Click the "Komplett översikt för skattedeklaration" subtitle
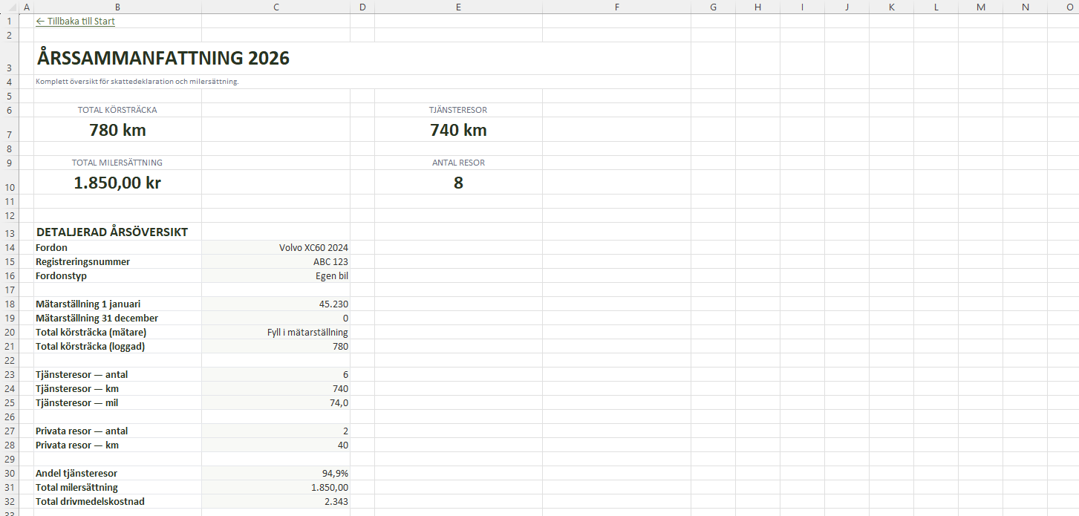This screenshot has width=1079, height=516. pos(137,82)
